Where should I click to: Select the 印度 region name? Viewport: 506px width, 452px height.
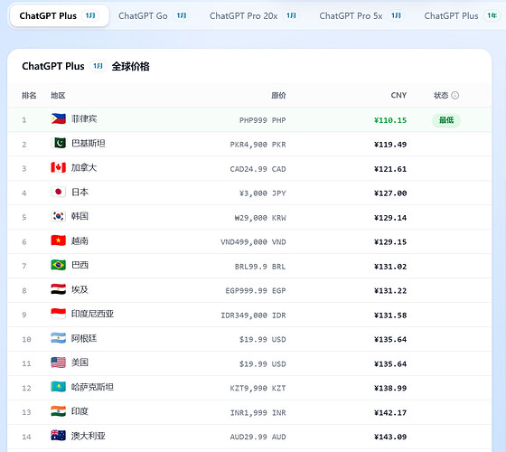(80, 411)
